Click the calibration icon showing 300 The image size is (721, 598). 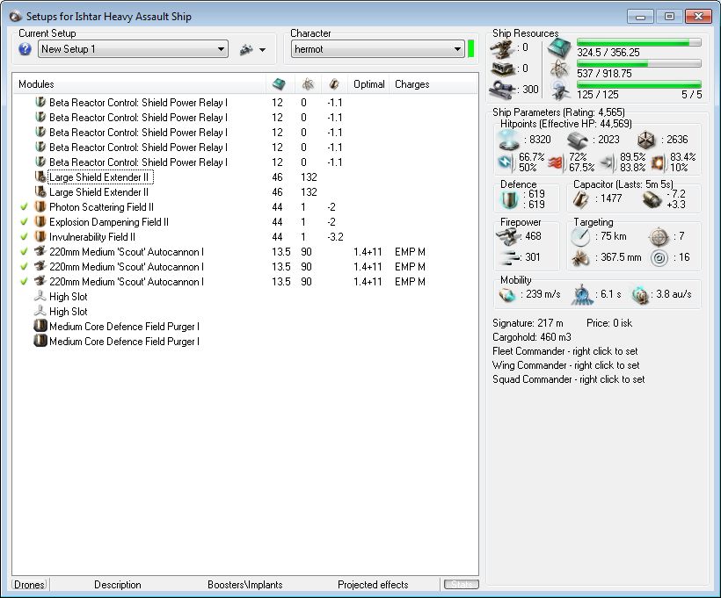click(502, 89)
